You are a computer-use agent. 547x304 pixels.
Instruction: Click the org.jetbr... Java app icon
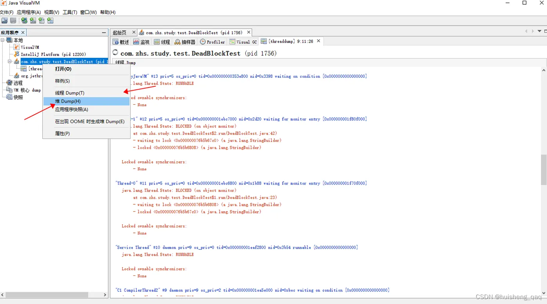[16, 76]
